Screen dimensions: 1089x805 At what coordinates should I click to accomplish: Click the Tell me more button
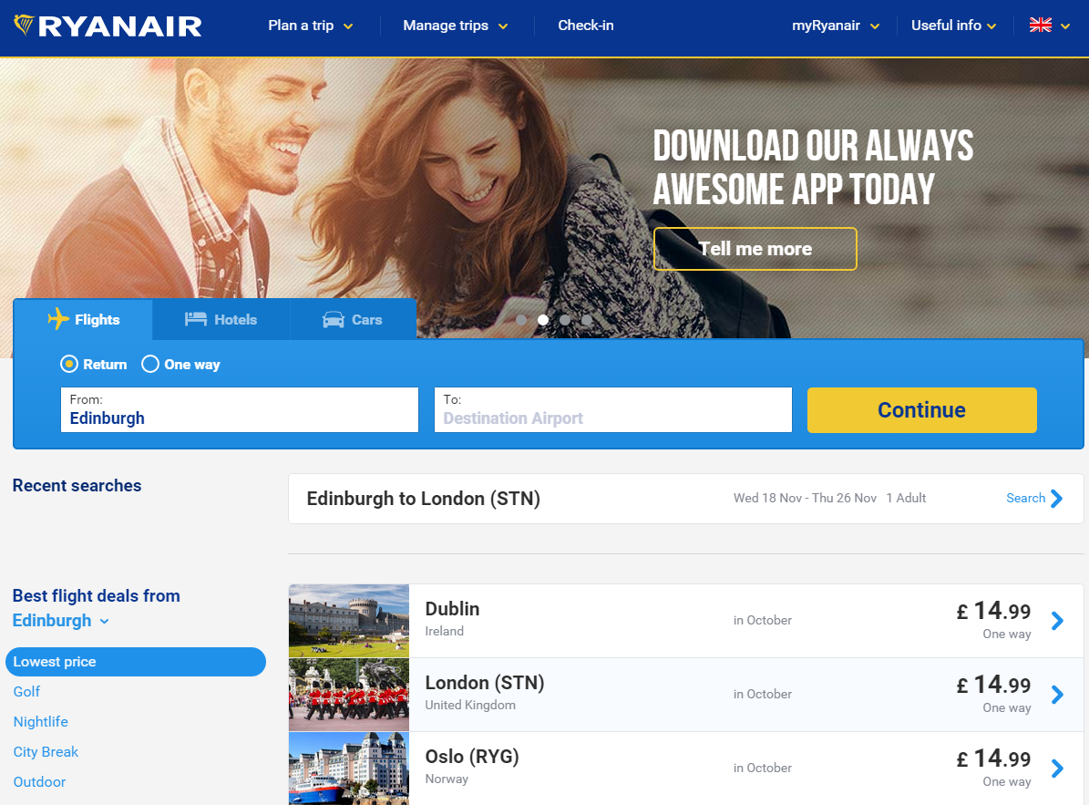pos(755,249)
